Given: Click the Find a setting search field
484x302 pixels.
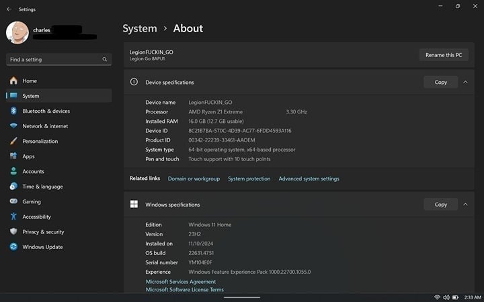Looking at the screenshot, I should coord(54,60).
